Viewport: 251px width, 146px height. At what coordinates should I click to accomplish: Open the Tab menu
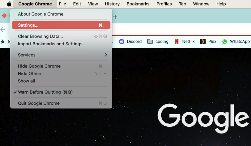point(183,4)
